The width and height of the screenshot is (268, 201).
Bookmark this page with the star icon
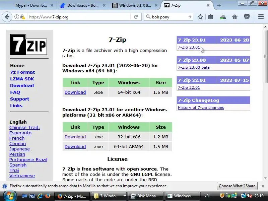pyautogui.click(x=200, y=17)
